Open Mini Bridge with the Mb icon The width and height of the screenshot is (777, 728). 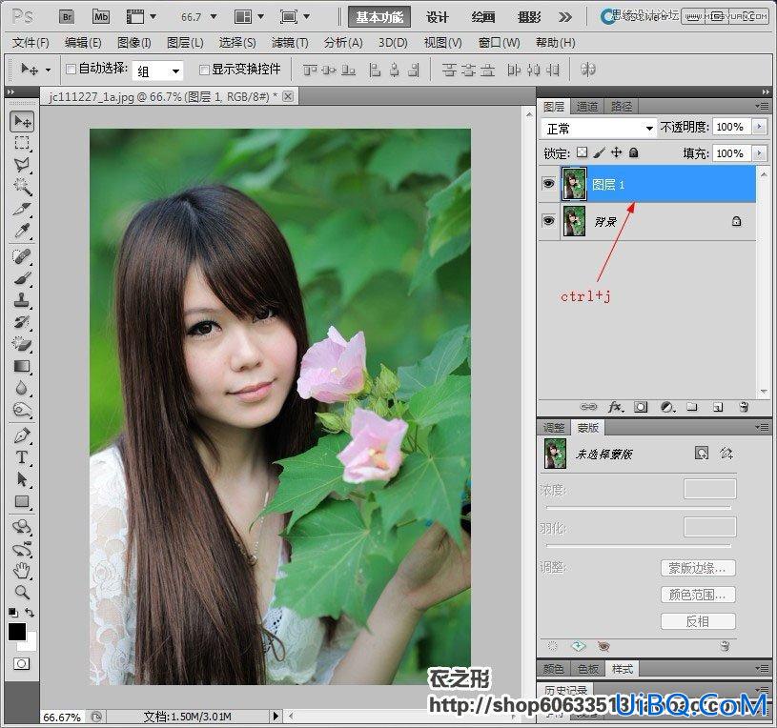pyautogui.click(x=101, y=17)
